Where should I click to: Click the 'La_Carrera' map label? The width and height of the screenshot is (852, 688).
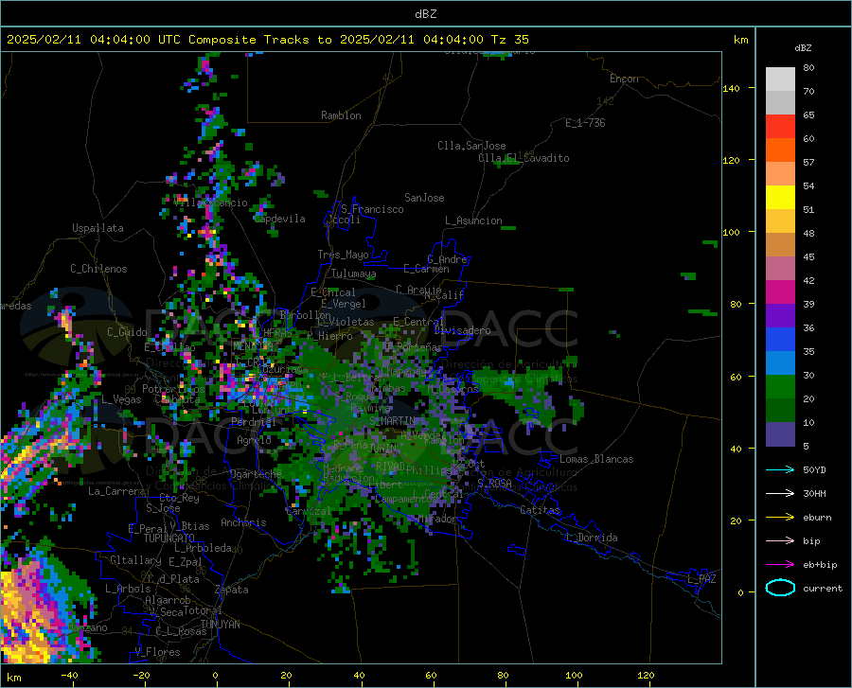click(116, 491)
